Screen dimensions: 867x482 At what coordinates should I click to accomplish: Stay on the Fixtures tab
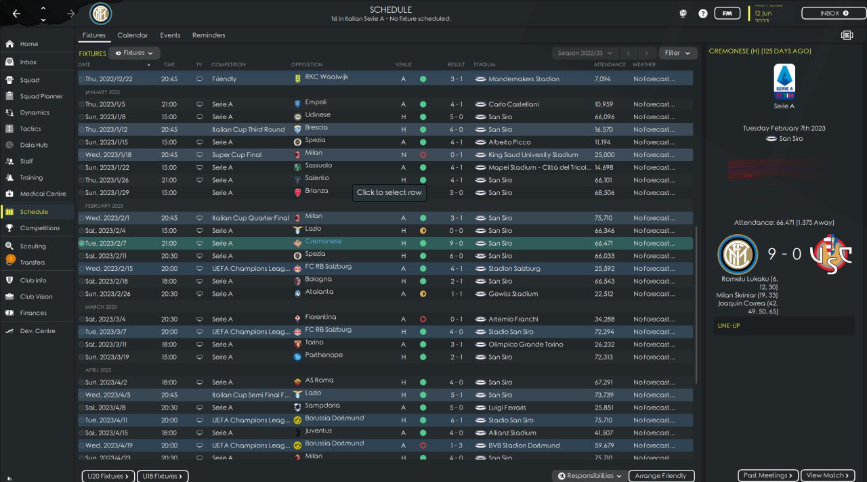click(x=94, y=35)
